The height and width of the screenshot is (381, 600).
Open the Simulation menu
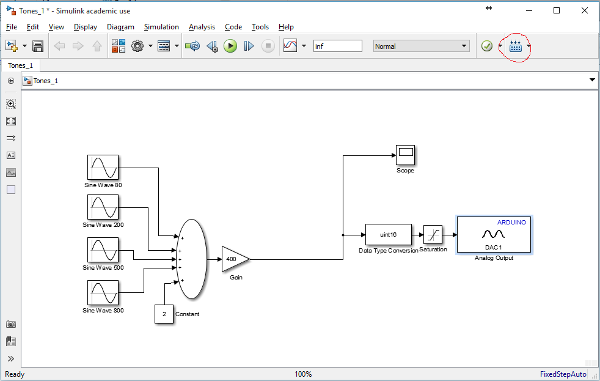coord(161,27)
